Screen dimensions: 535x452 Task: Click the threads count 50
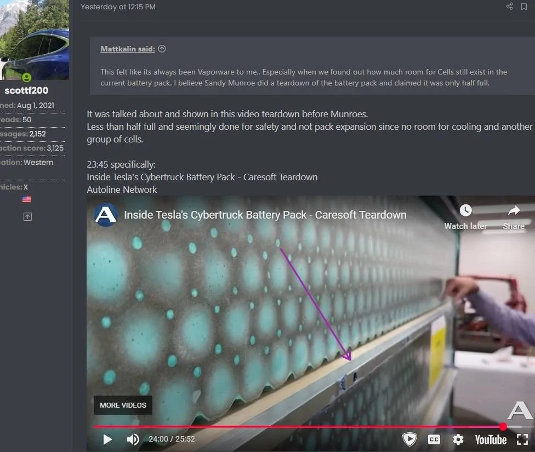click(x=27, y=119)
